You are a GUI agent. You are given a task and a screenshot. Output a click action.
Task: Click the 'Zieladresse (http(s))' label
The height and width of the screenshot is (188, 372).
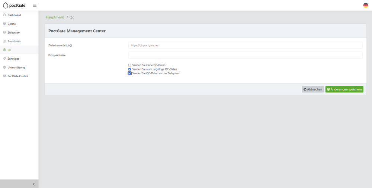click(60, 45)
